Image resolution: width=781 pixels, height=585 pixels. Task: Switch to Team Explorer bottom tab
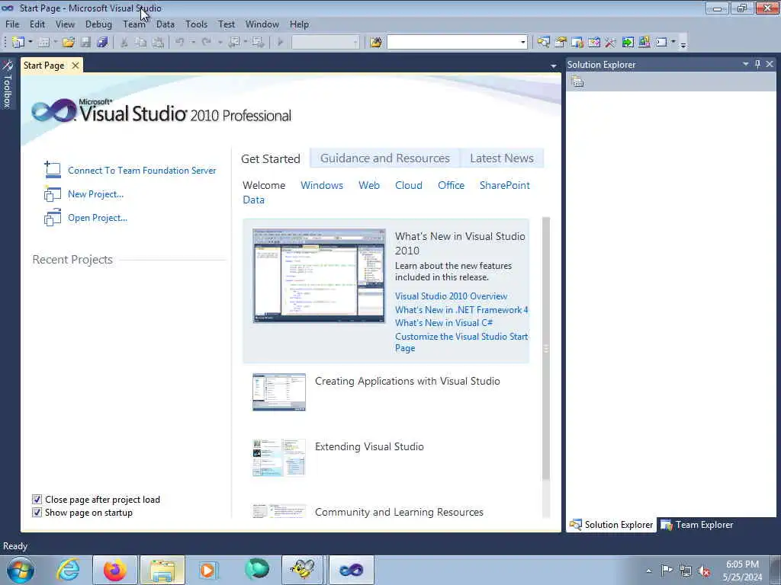point(697,525)
